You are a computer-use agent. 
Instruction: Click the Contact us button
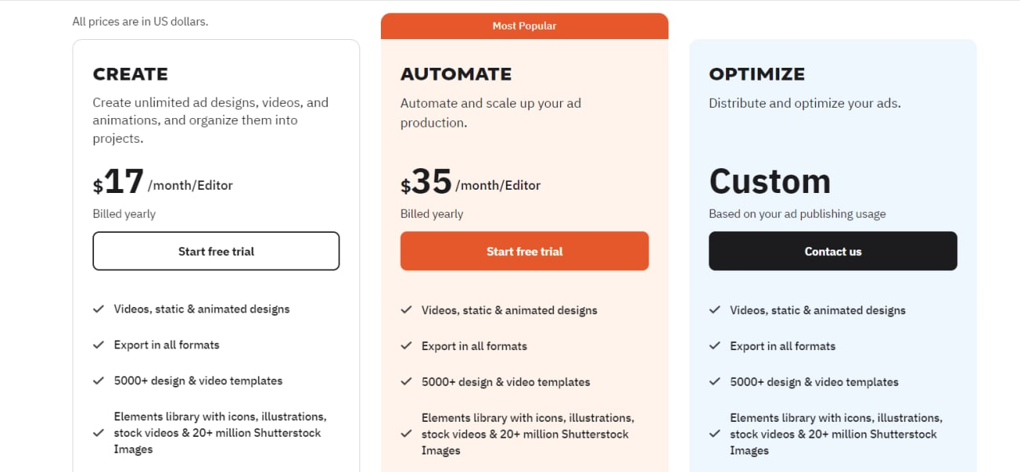pyautogui.click(x=833, y=251)
